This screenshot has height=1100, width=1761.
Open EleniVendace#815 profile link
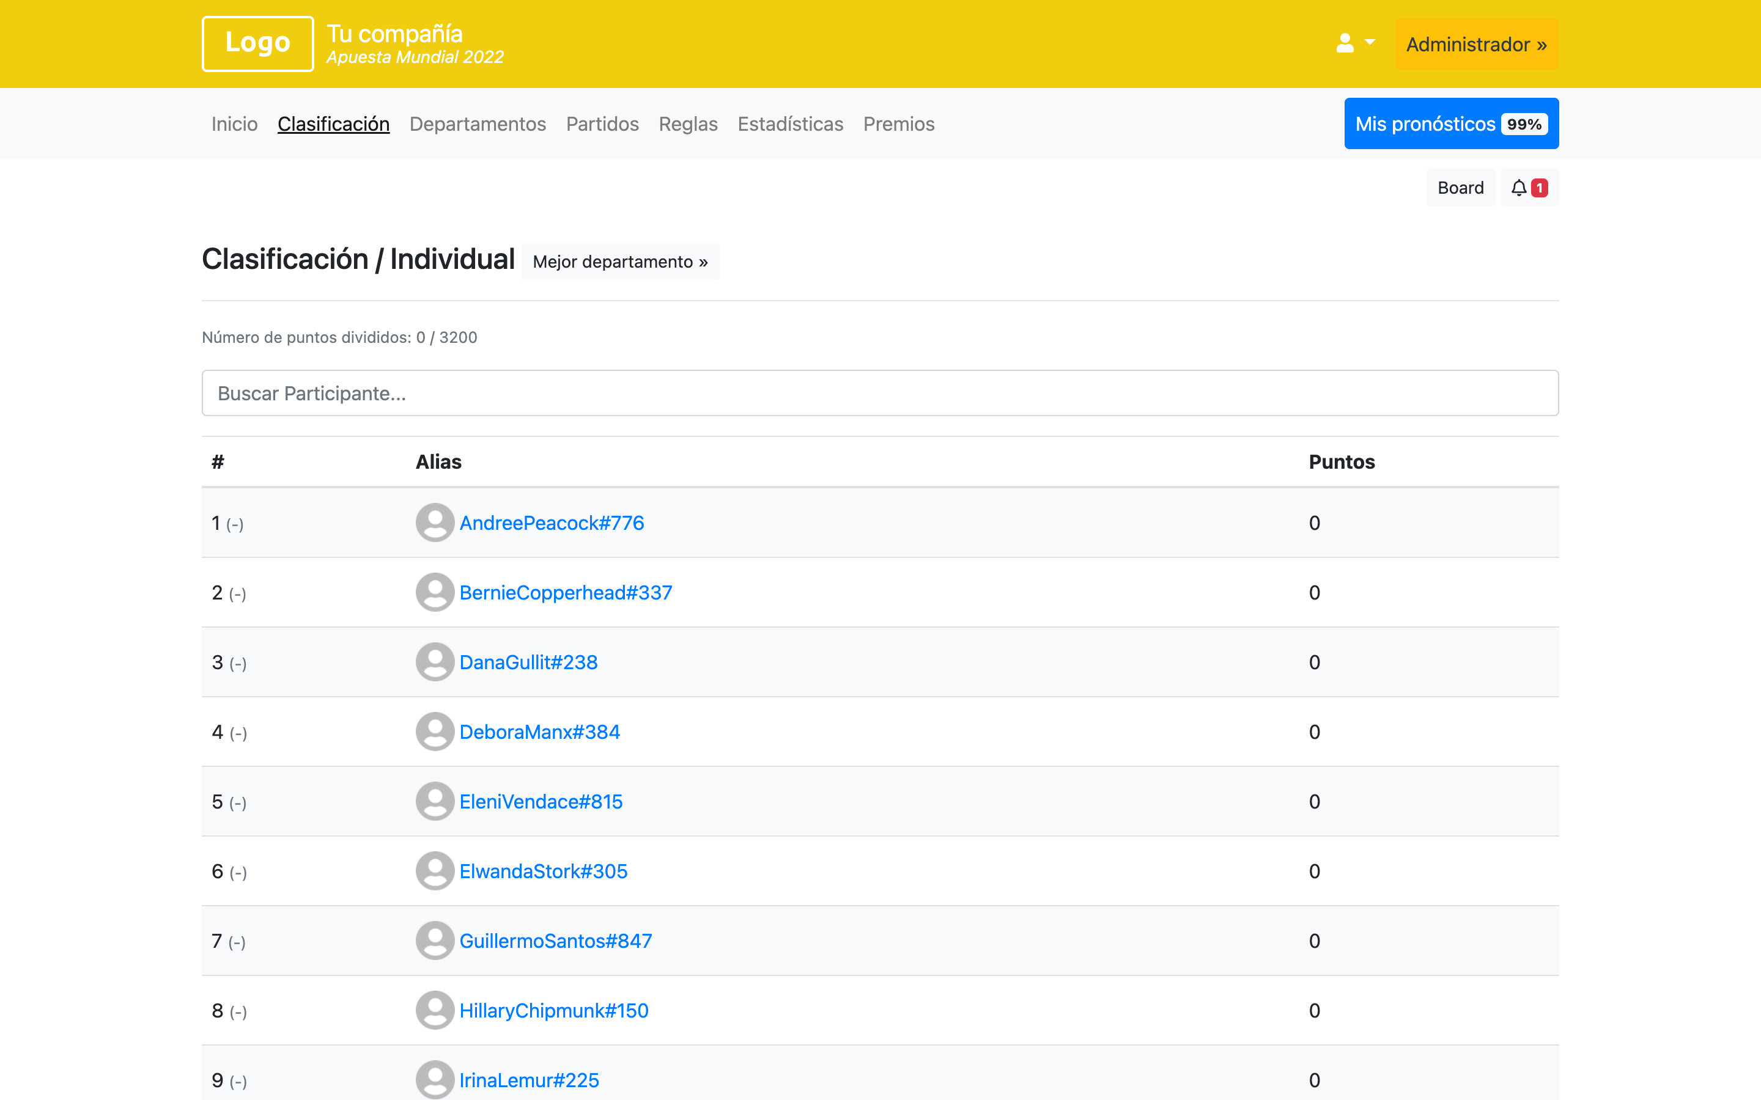(x=541, y=801)
